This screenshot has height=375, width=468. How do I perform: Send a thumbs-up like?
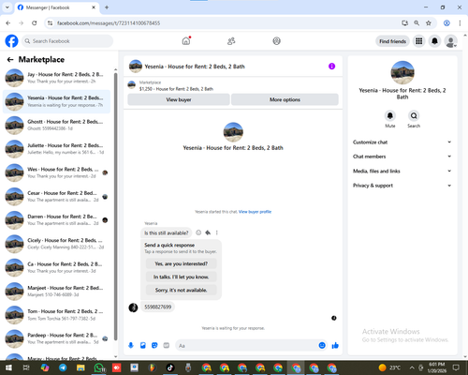(x=335, y=345)
